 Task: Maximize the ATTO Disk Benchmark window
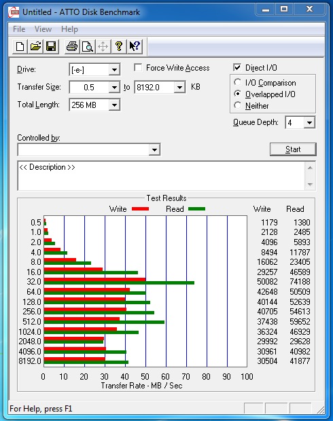pyautogui.click(x=284, y=10)
